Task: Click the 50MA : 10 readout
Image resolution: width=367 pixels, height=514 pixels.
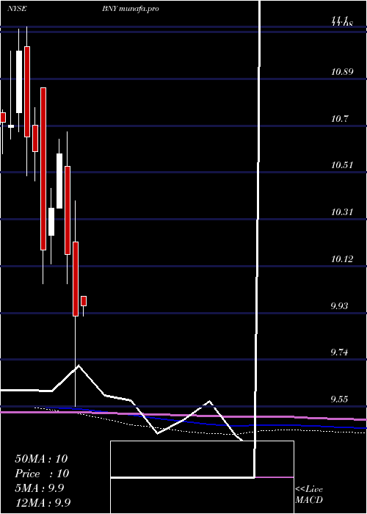Action: 41,459
